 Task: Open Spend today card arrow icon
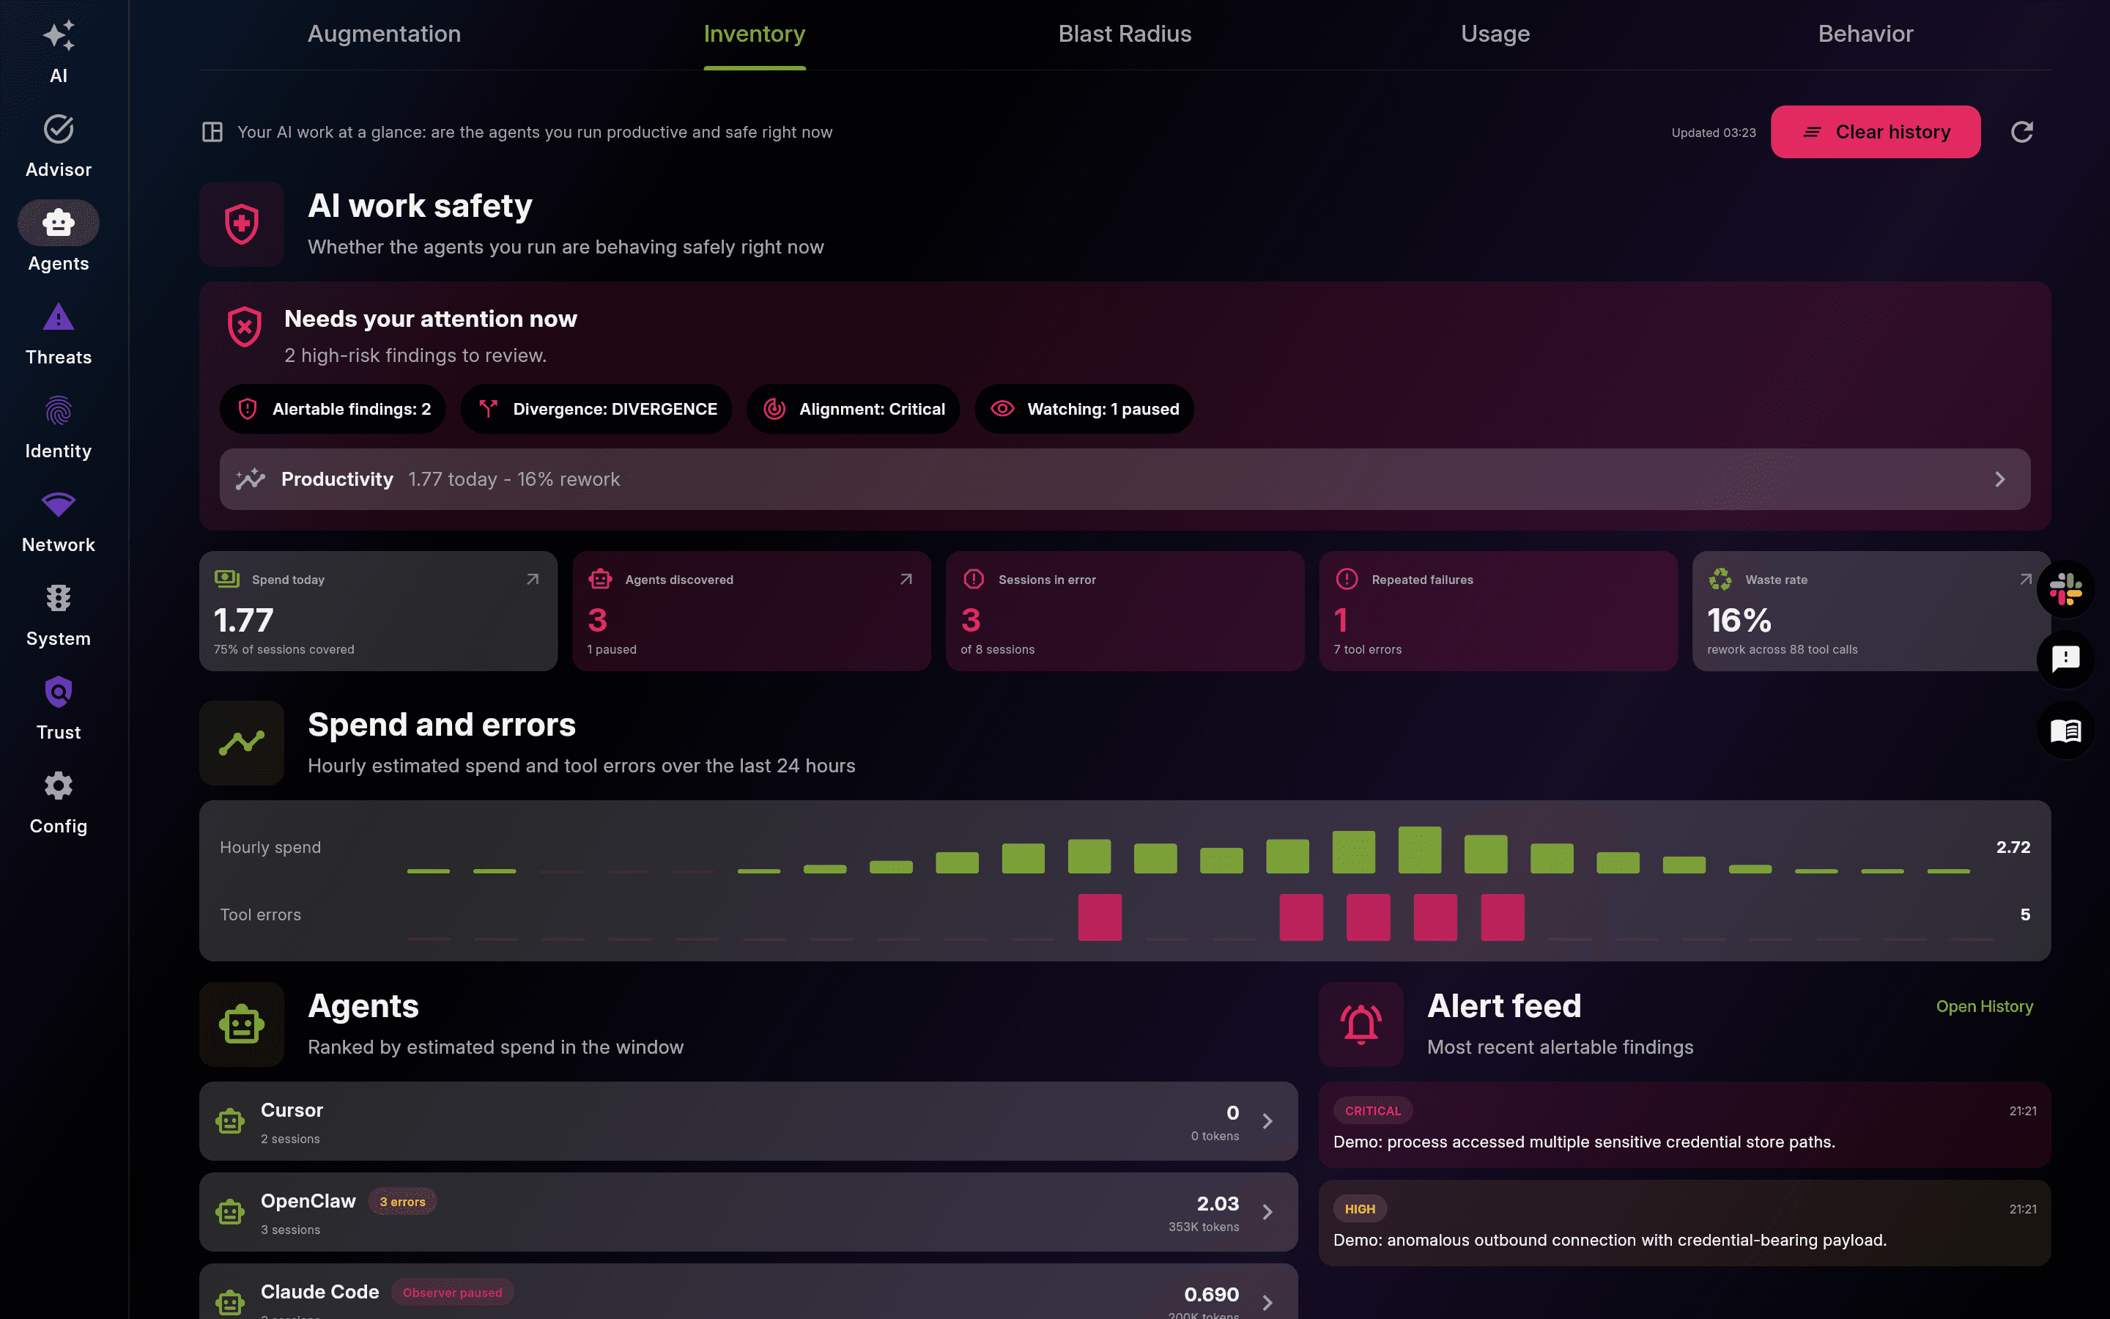point(532,579)
